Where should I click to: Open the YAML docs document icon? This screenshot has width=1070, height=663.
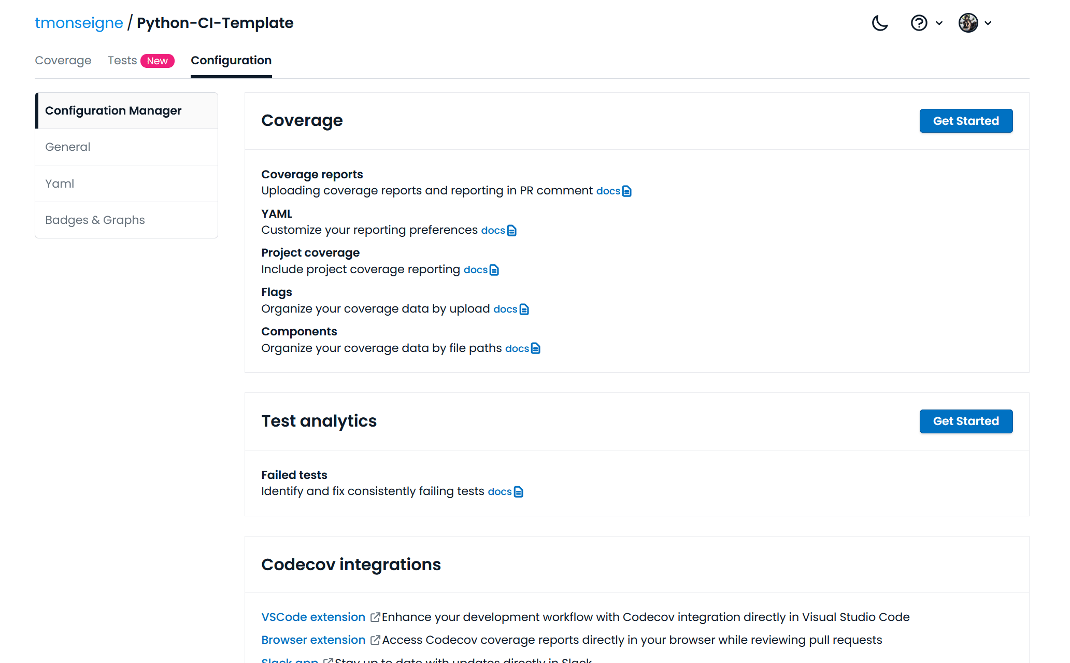click(x=512, y=231)
